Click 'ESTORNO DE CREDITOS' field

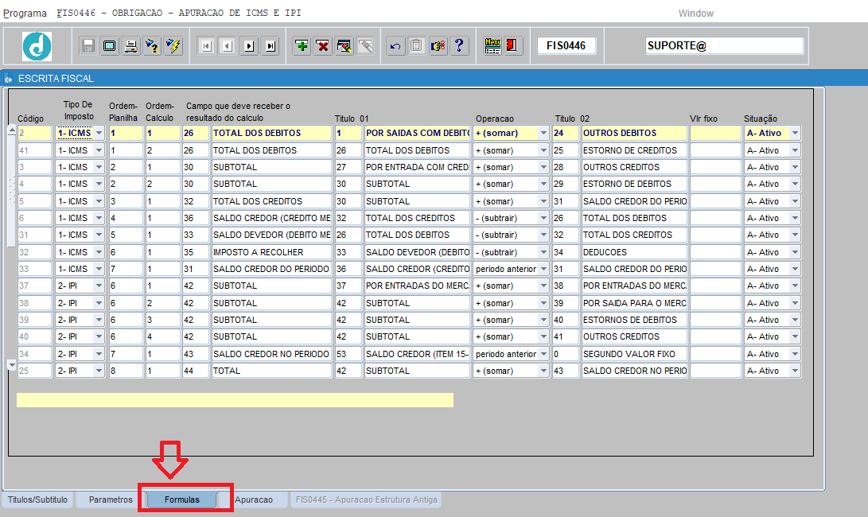pyautogui.click(x=634, y=150)
